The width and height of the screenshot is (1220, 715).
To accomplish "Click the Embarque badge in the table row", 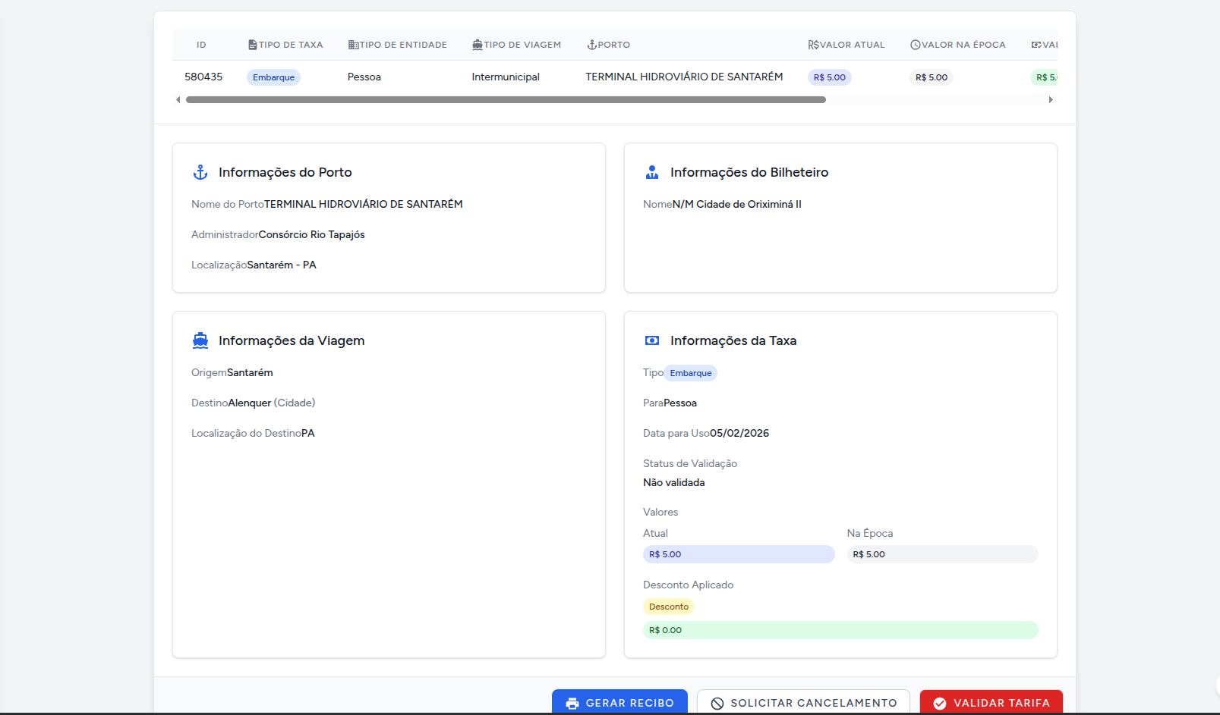I will 273,77.
